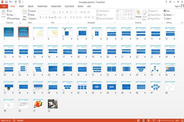Activate the Format Painter

click(13, 19)
